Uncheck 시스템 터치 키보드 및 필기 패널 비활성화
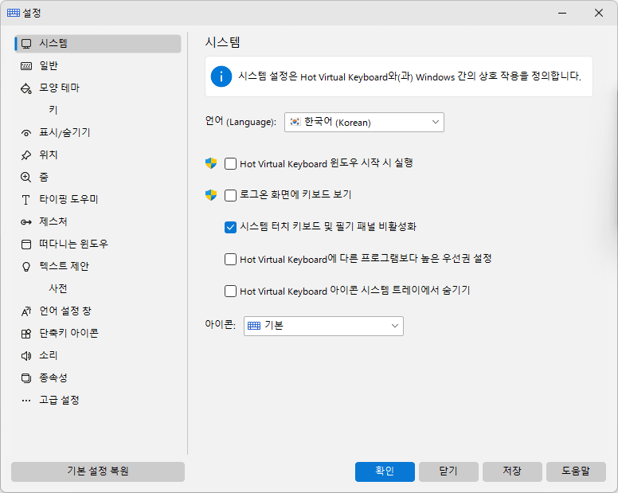 pyautogui.click(x=231, y=227)
